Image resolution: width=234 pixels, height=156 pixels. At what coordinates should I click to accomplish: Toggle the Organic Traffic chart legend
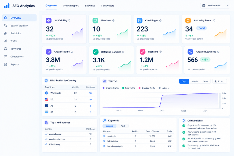[x=110, y=88]
